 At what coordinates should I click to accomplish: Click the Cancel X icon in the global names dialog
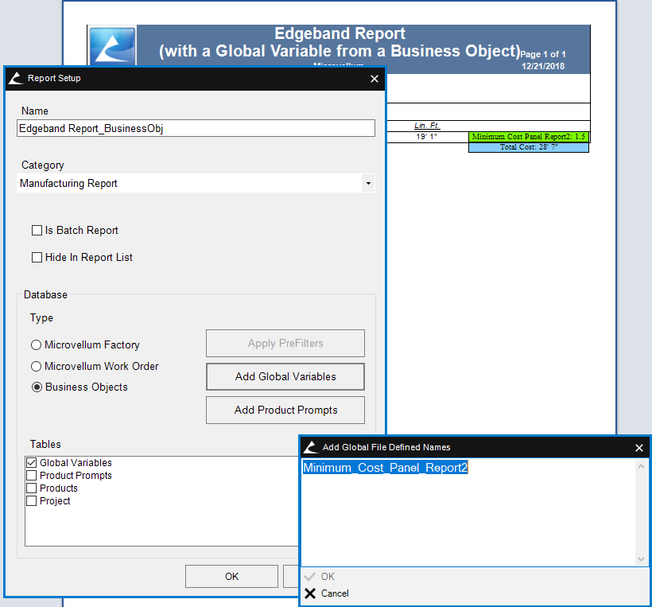click(x=310, y=593)
